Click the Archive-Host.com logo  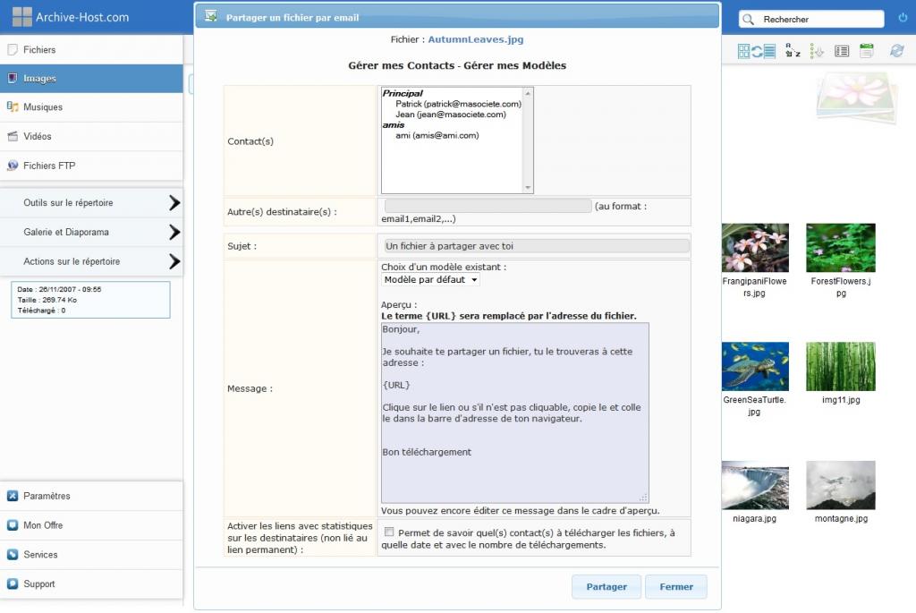pos(72,17)
